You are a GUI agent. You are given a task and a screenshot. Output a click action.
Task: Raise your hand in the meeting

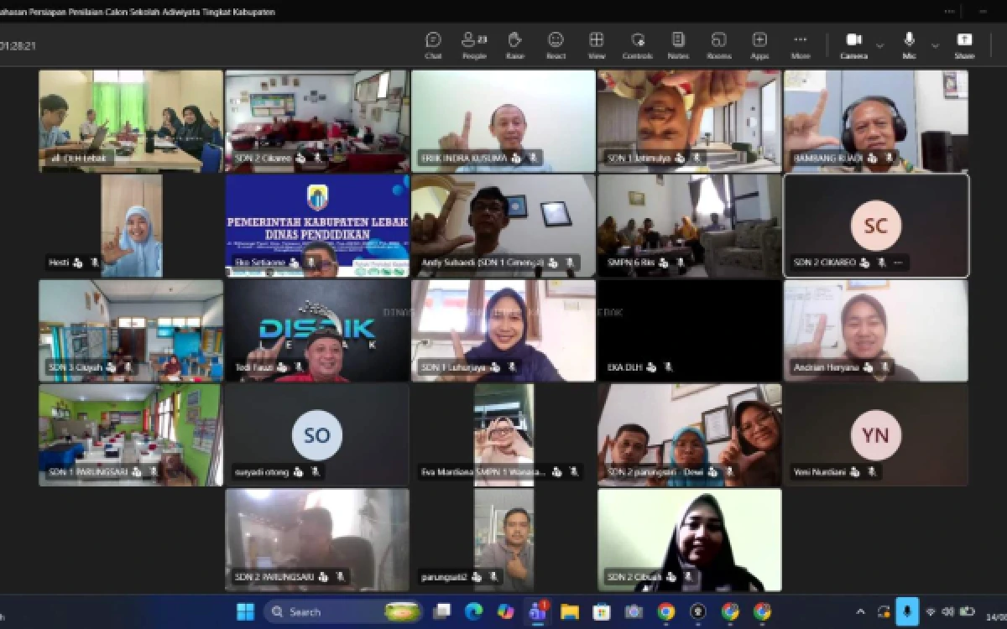click(514, 45)
